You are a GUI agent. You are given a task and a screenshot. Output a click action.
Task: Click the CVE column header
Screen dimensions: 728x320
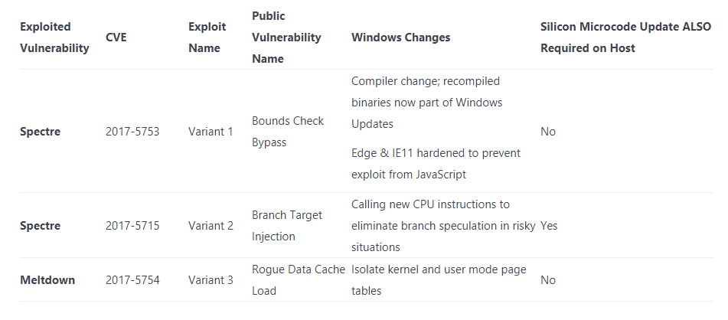tap(116, 38)
